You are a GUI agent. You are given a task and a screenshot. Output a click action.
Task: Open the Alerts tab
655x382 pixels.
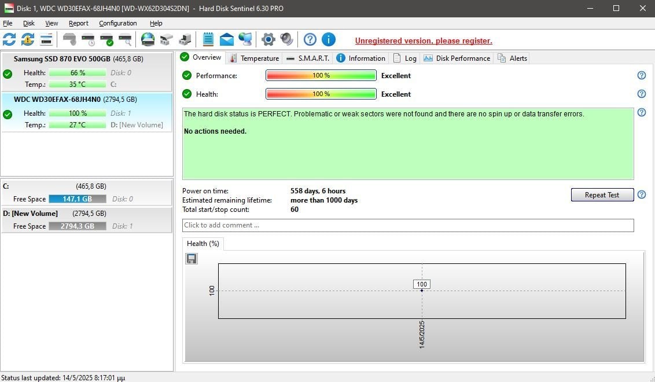(512, 58)
